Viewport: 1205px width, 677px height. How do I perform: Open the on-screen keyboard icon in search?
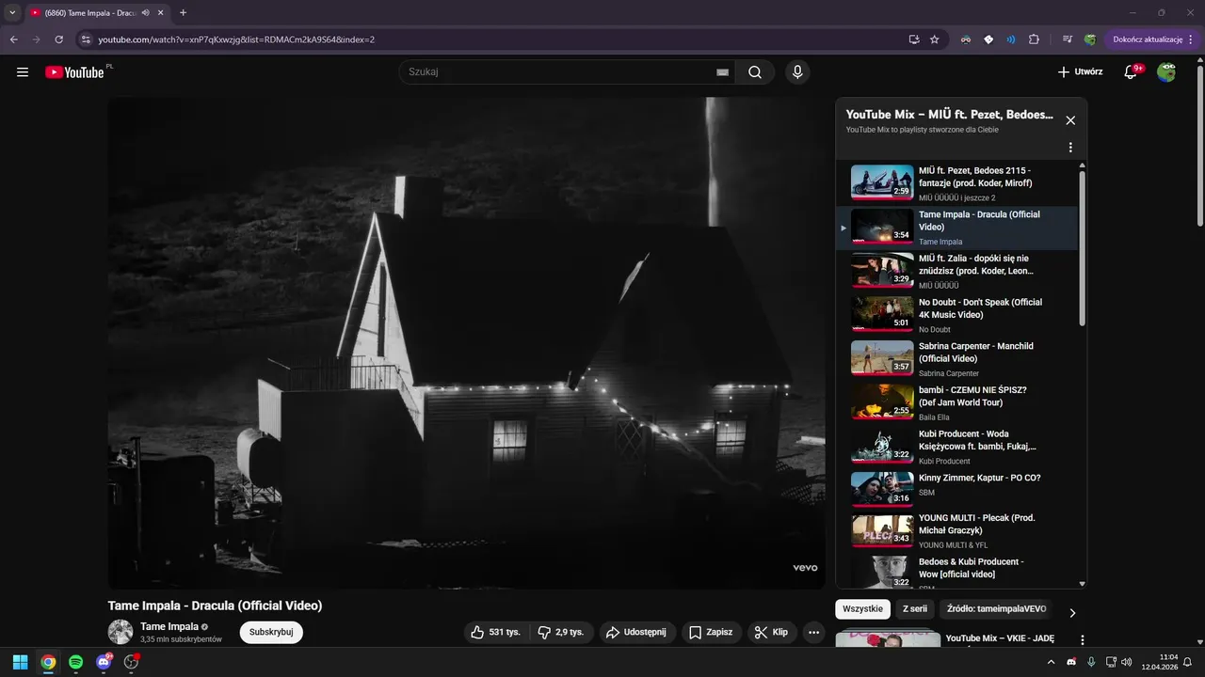coord(723,72)
